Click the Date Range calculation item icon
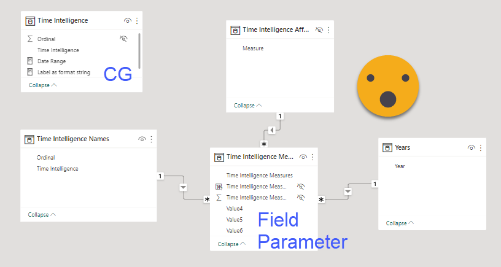The width and height of the screenshot is (501, 267). [x=29, y=61]
